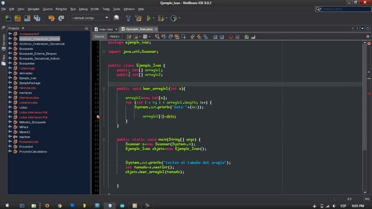Click the History view button

115,37
